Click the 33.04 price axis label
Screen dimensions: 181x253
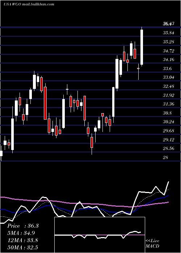(169, 77)
